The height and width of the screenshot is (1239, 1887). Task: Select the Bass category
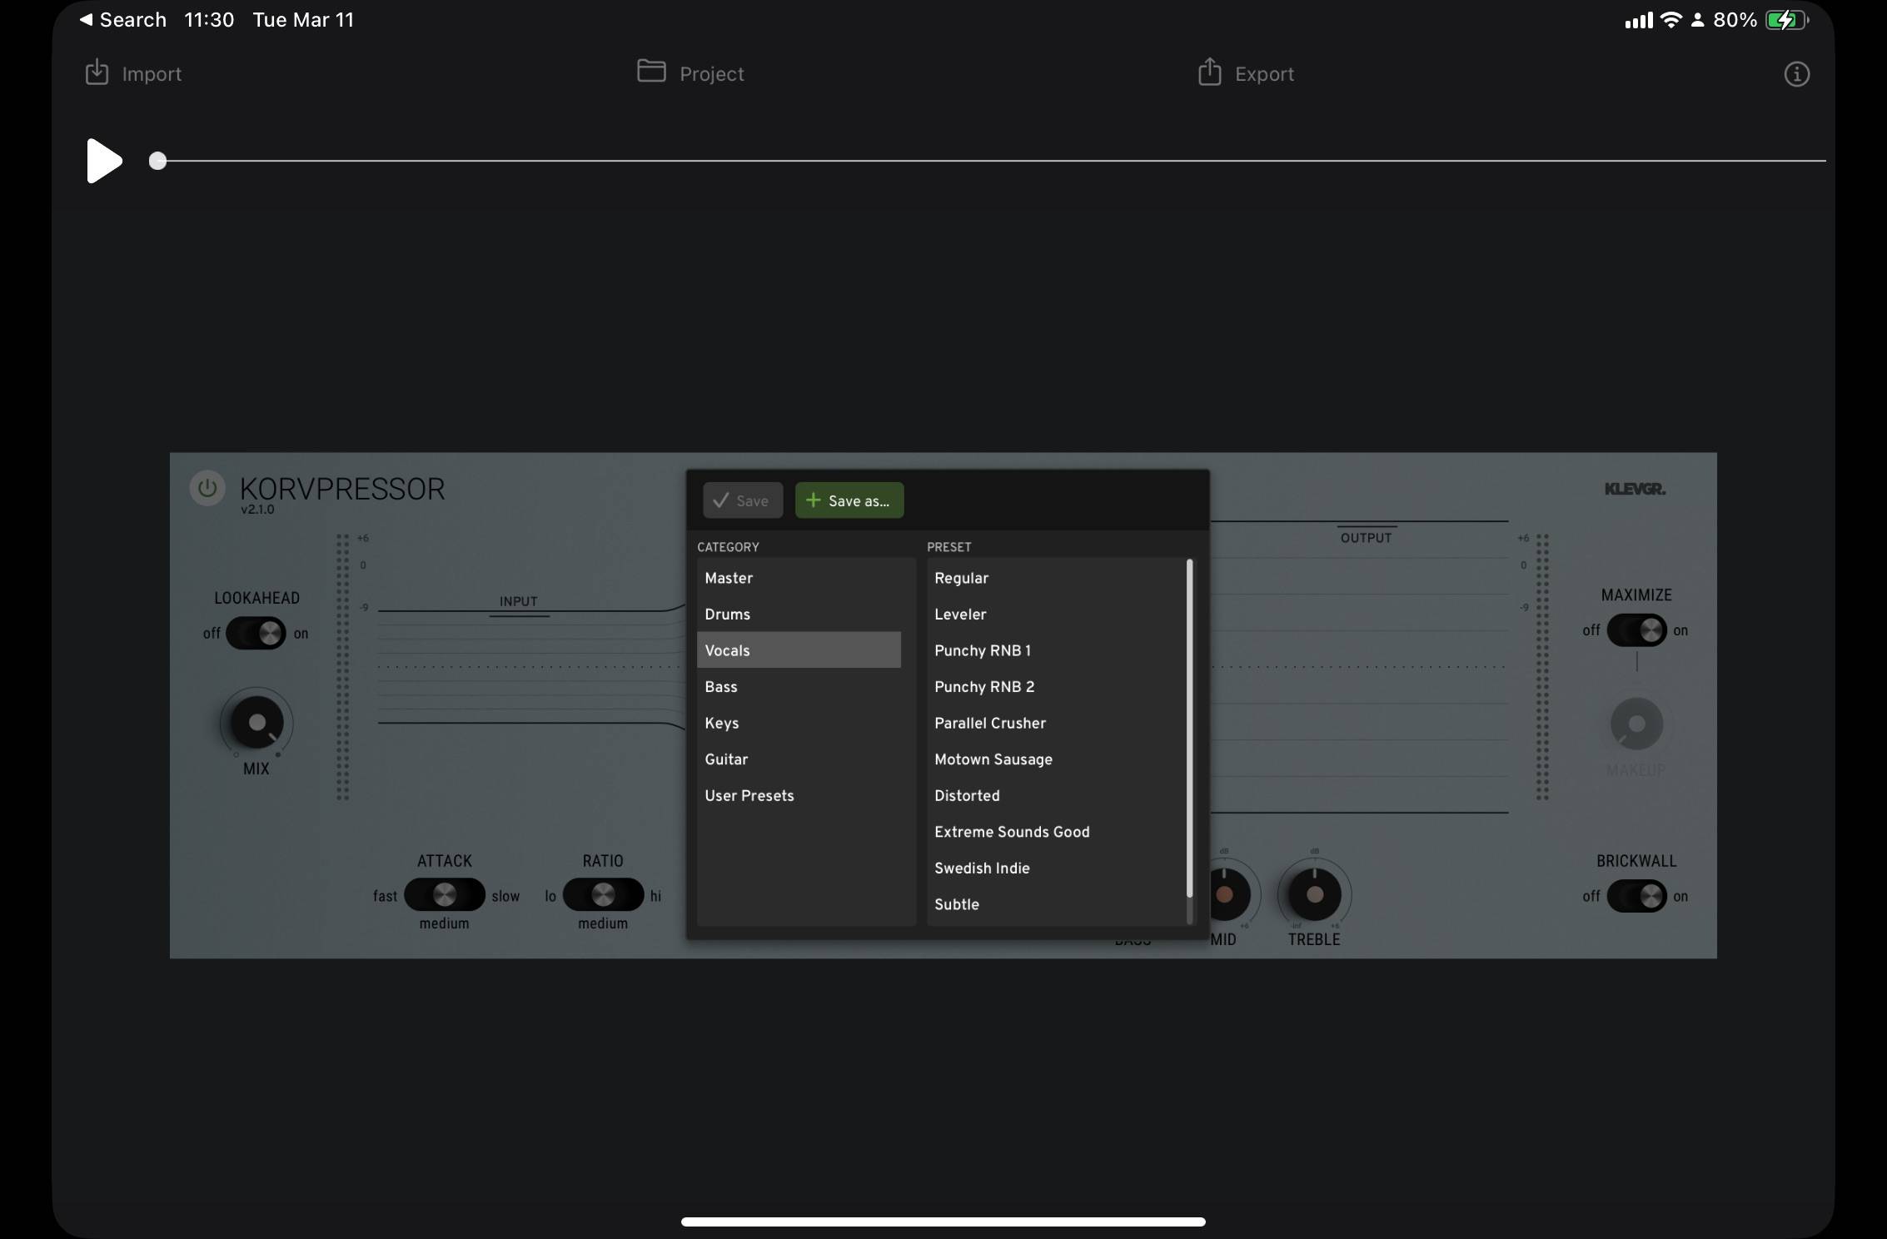click(x=799, y=687)
